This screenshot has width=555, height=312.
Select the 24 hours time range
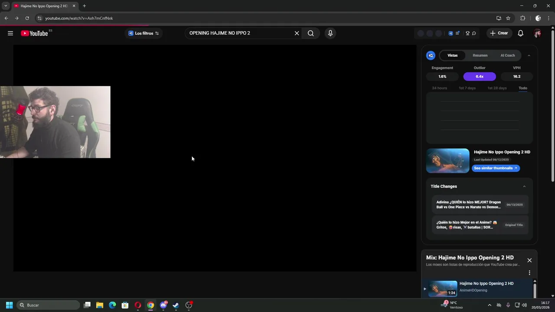click(x=439, y=88)
